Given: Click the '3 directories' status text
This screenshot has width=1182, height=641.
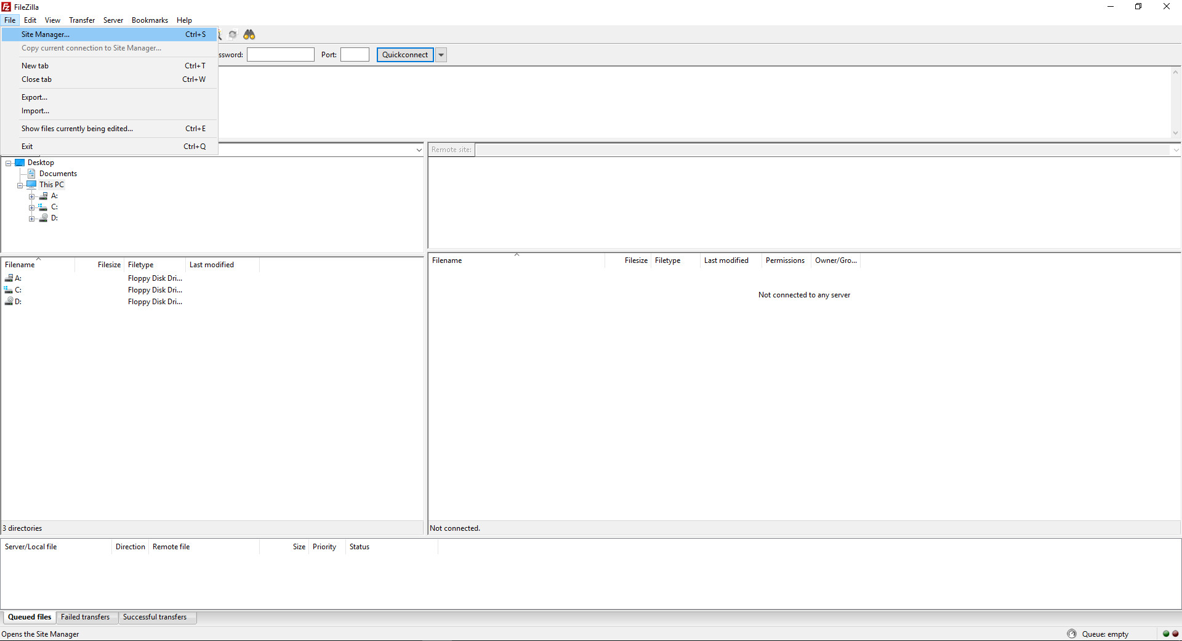Looking at the screenshot, I should (x=22, y=528).
